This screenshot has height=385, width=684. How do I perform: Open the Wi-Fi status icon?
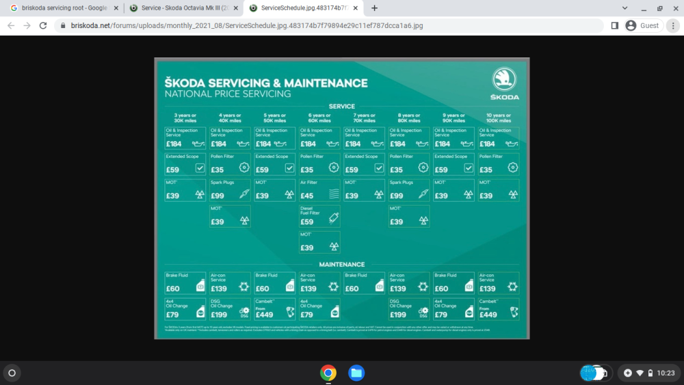point(640,373)
